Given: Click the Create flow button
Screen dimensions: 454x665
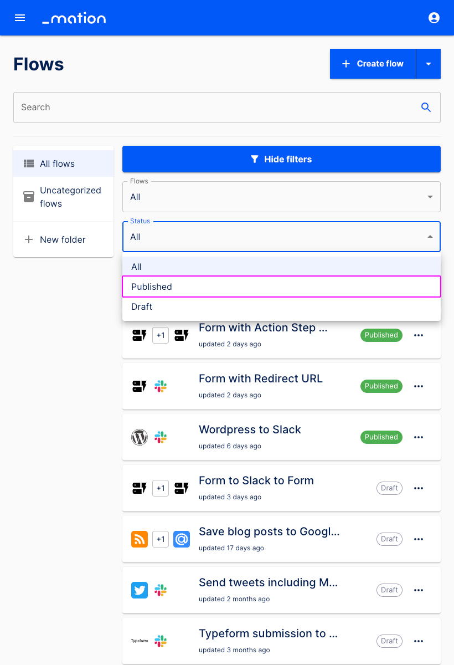Looking at the screenshot, I should click(x=373, y=64).
